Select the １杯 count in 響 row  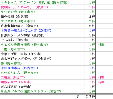[x=90, y=63]
